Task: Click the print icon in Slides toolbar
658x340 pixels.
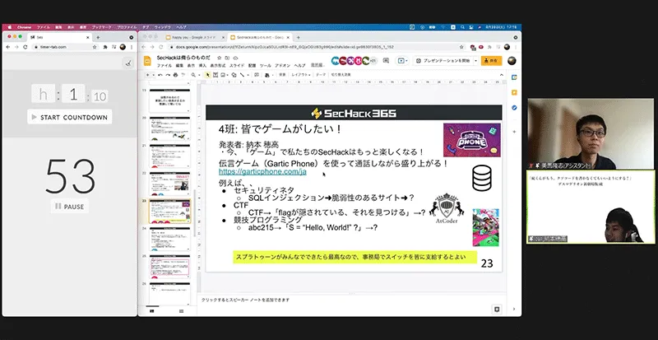Action: pyautogui.click(x=175, y=75)
